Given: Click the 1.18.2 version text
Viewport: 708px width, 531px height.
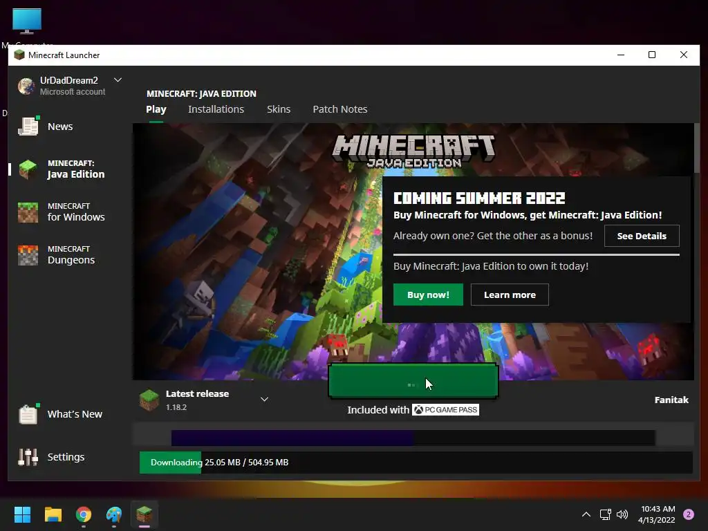Looking at the screenshot, I should [x=176, y=407].
